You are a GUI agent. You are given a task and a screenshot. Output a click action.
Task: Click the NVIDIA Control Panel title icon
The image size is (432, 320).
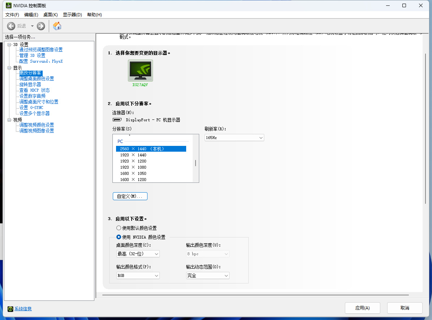pos(9,5)
